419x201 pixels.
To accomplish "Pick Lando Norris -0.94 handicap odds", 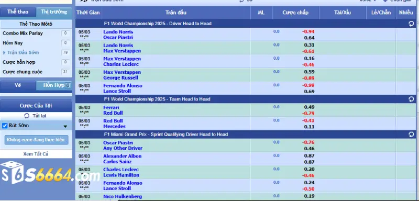I will (x=308, y=31).
